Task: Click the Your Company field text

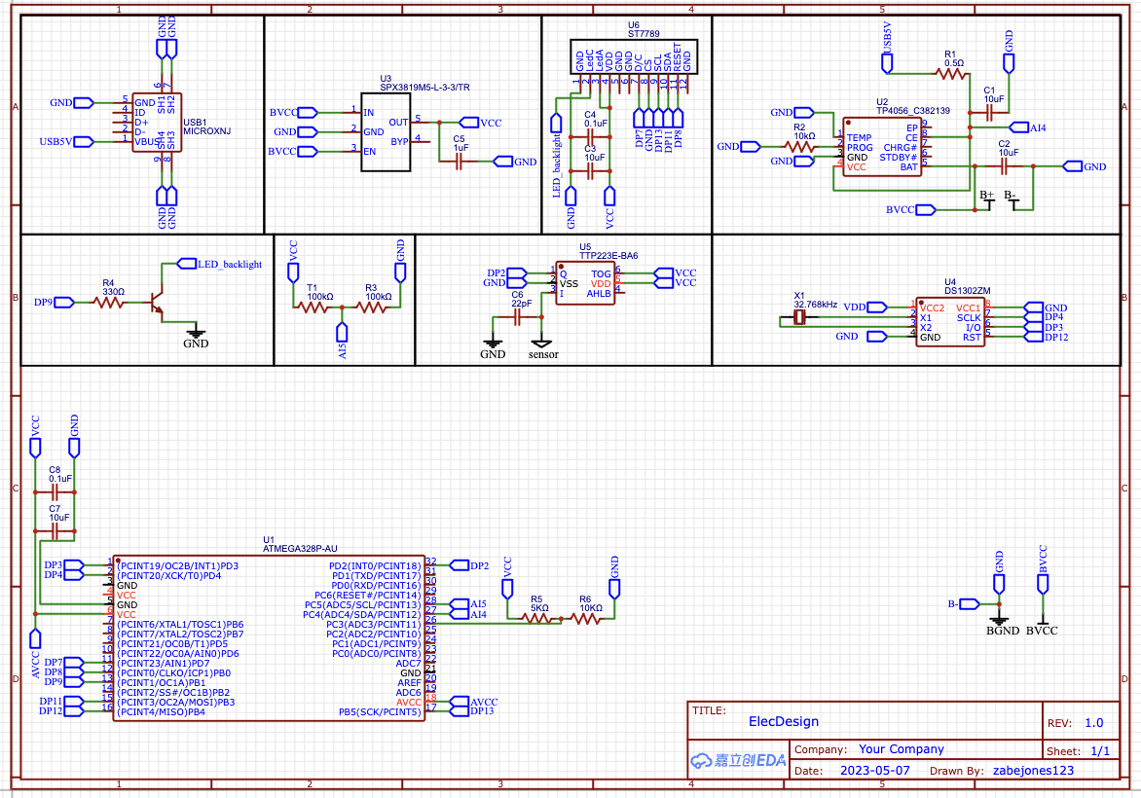Action: [901, 749]
